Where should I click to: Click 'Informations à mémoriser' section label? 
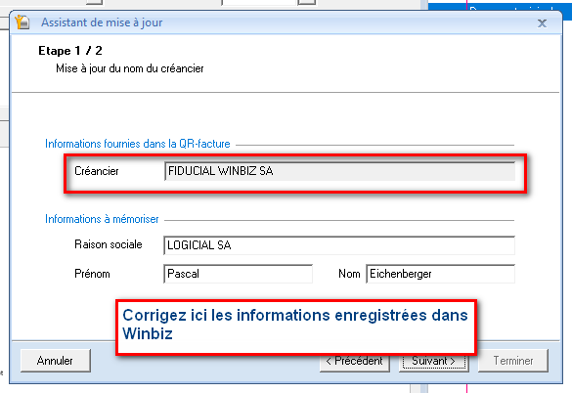[x=102, y=219]
